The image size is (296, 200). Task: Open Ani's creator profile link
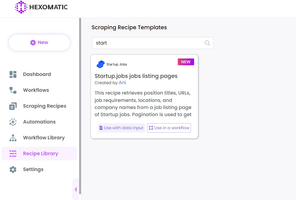pos(122,83)
